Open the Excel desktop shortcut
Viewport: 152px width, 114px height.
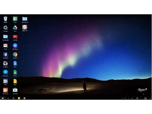pos(15,19)
